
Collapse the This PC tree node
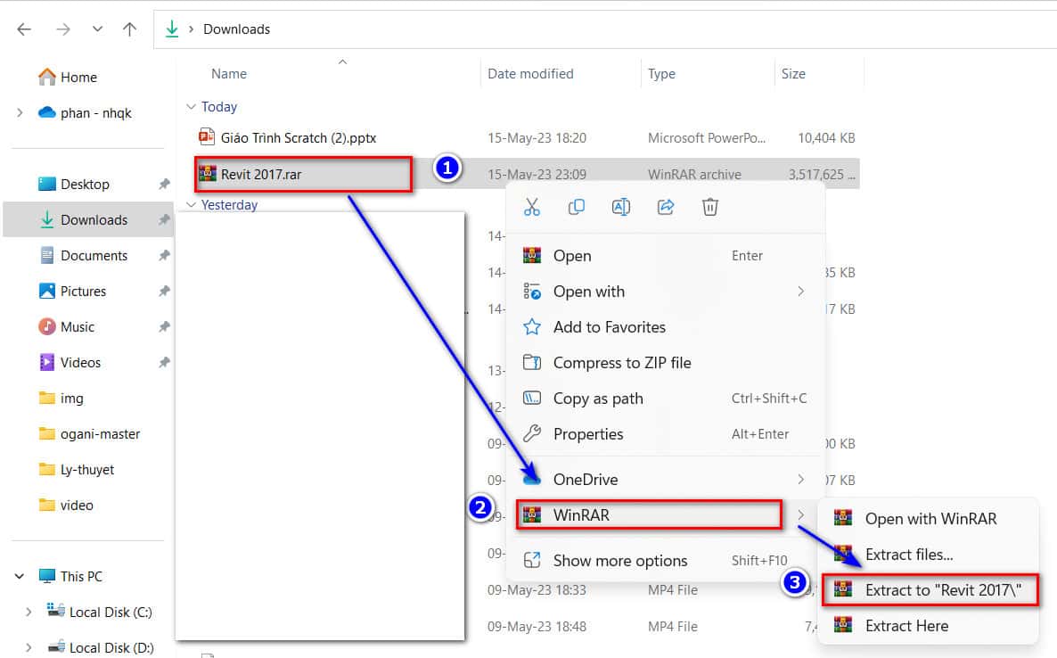point(20,577)
